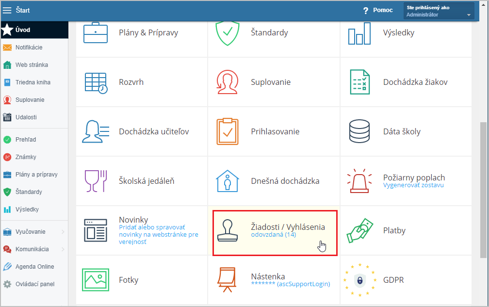Click the Dochádzka žiakov checklist icon

(x=360, y=82)
